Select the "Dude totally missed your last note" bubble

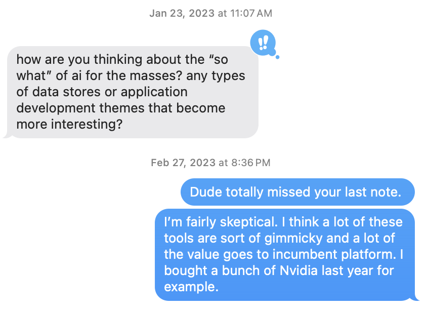[x=297, y=192]
